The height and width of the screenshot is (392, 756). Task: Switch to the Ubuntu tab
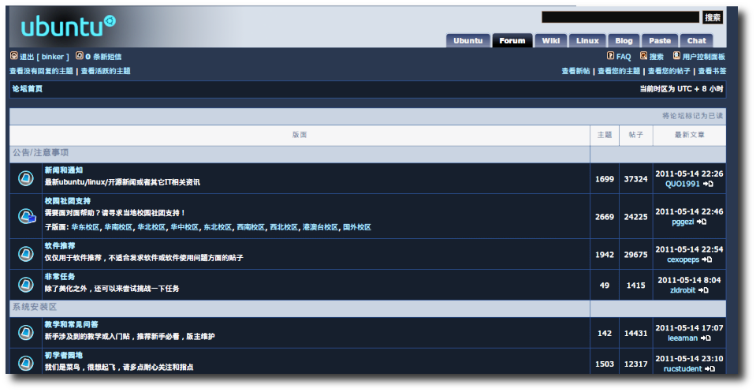[468, 40]
